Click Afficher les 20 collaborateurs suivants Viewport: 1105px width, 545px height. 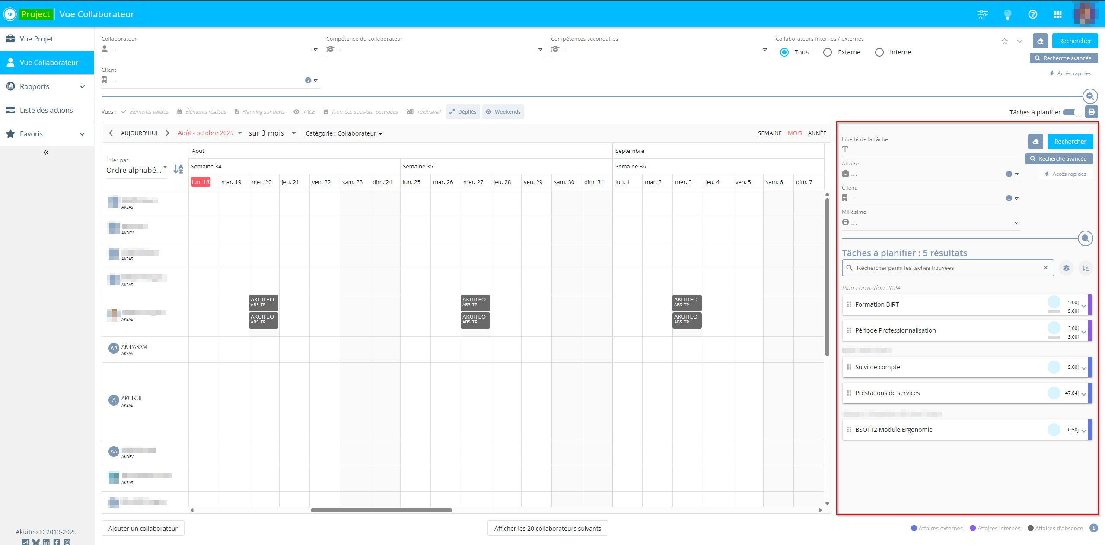pos(547,528)
